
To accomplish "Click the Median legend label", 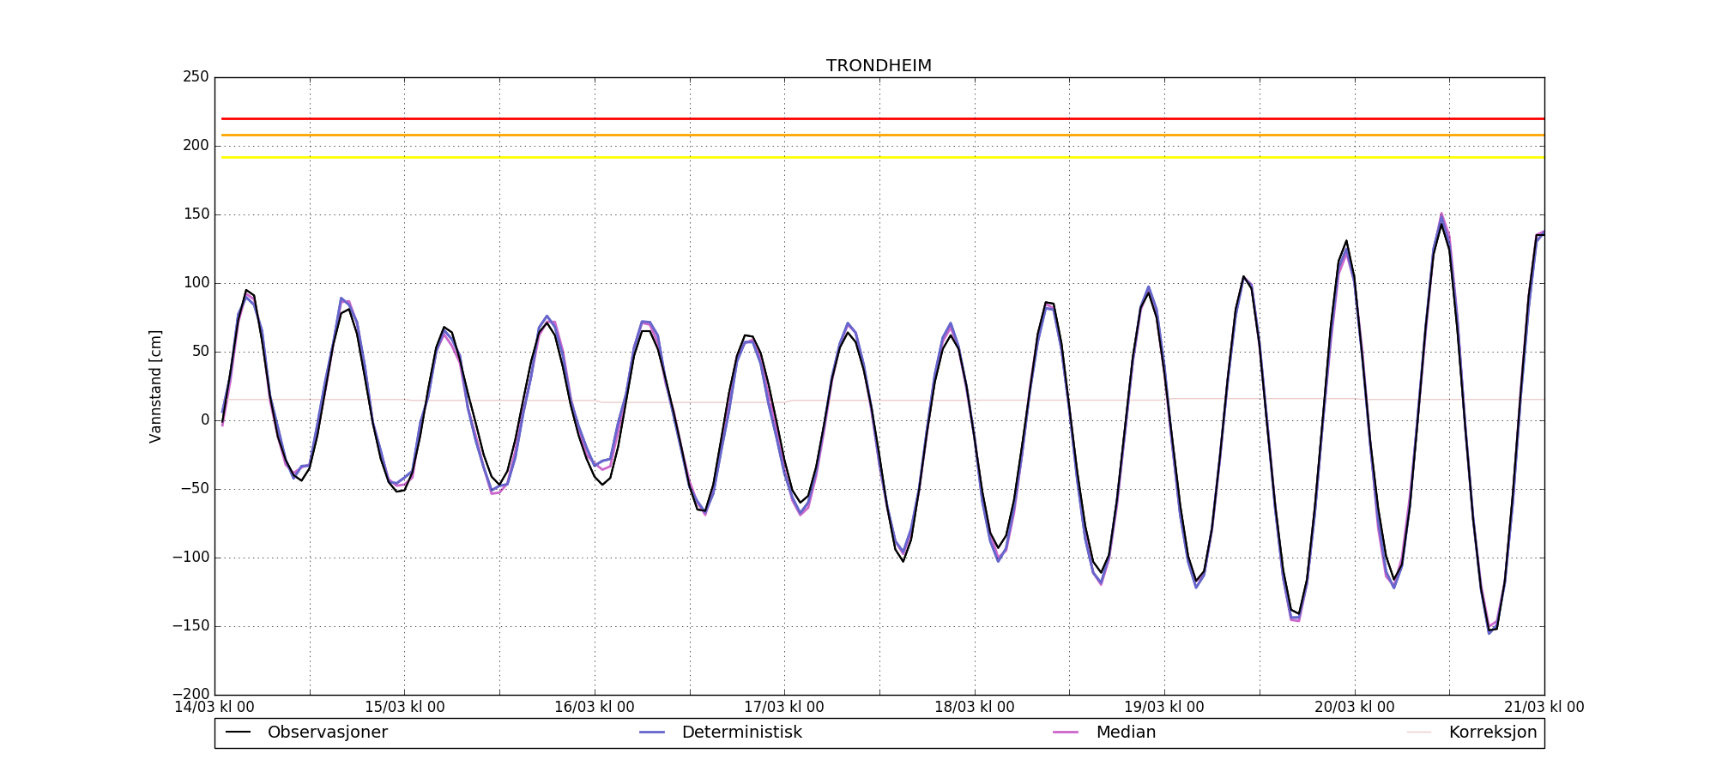I will click(1126, 733).
